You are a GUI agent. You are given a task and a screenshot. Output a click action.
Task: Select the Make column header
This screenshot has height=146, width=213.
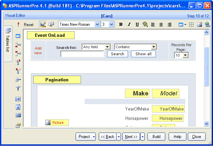point(137,93)
